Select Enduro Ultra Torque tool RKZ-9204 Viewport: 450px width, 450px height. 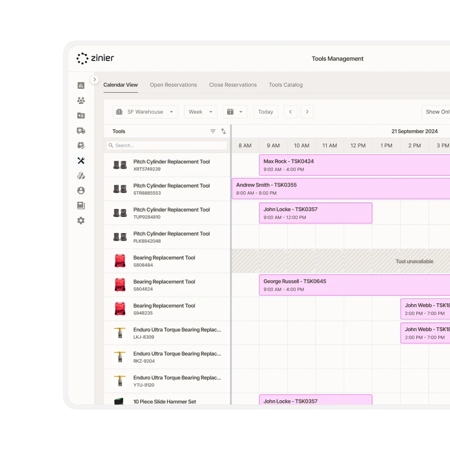tap(167, 357)
